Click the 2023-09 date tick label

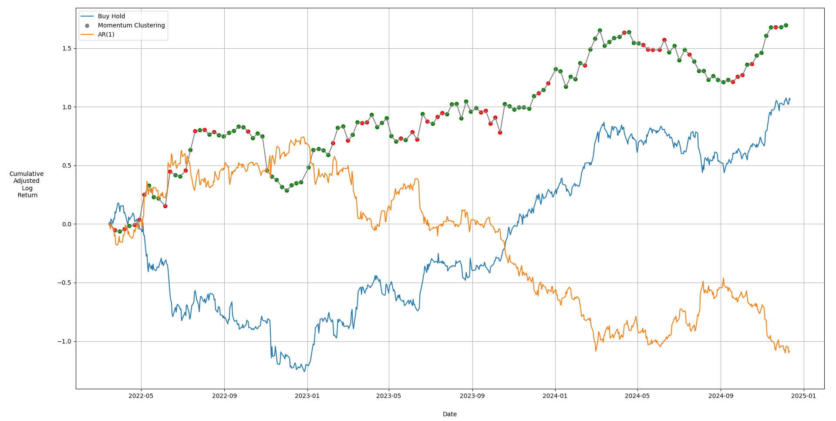[472, 396]
